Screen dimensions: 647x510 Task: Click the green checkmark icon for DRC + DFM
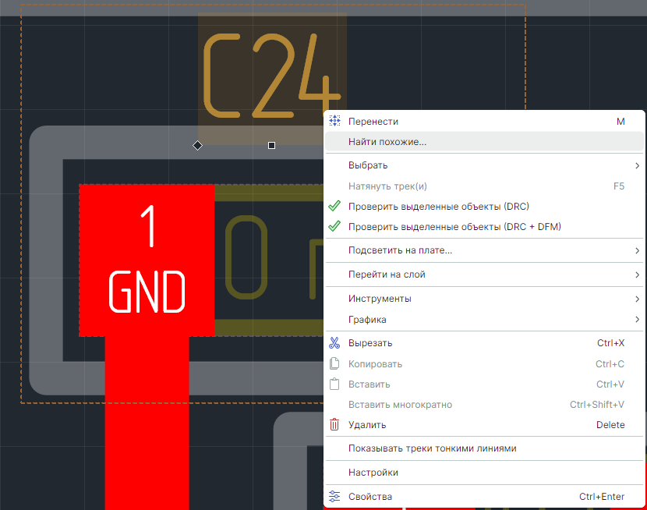pyautogui.click(x=334, y=226)
